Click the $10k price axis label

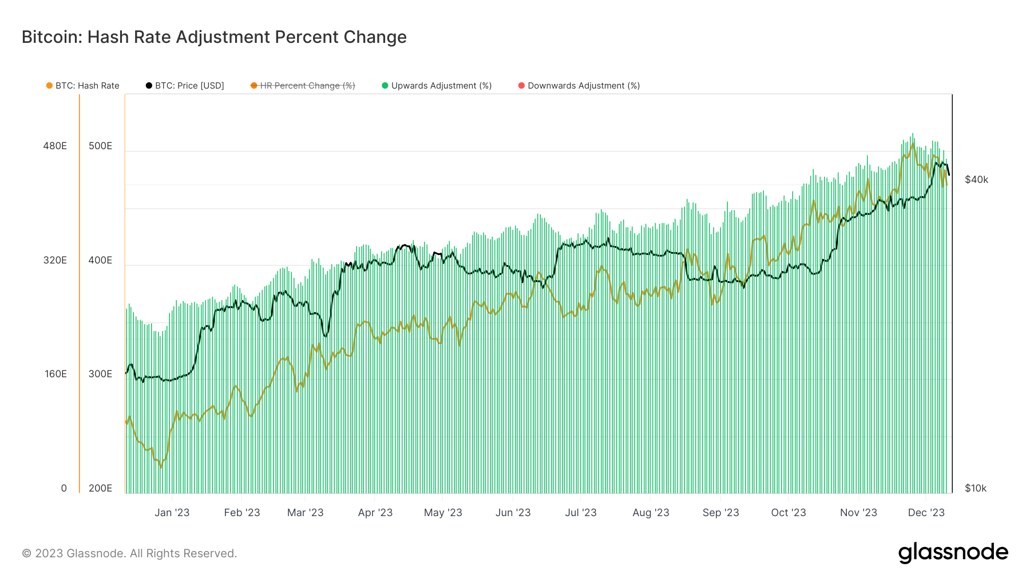976,488
